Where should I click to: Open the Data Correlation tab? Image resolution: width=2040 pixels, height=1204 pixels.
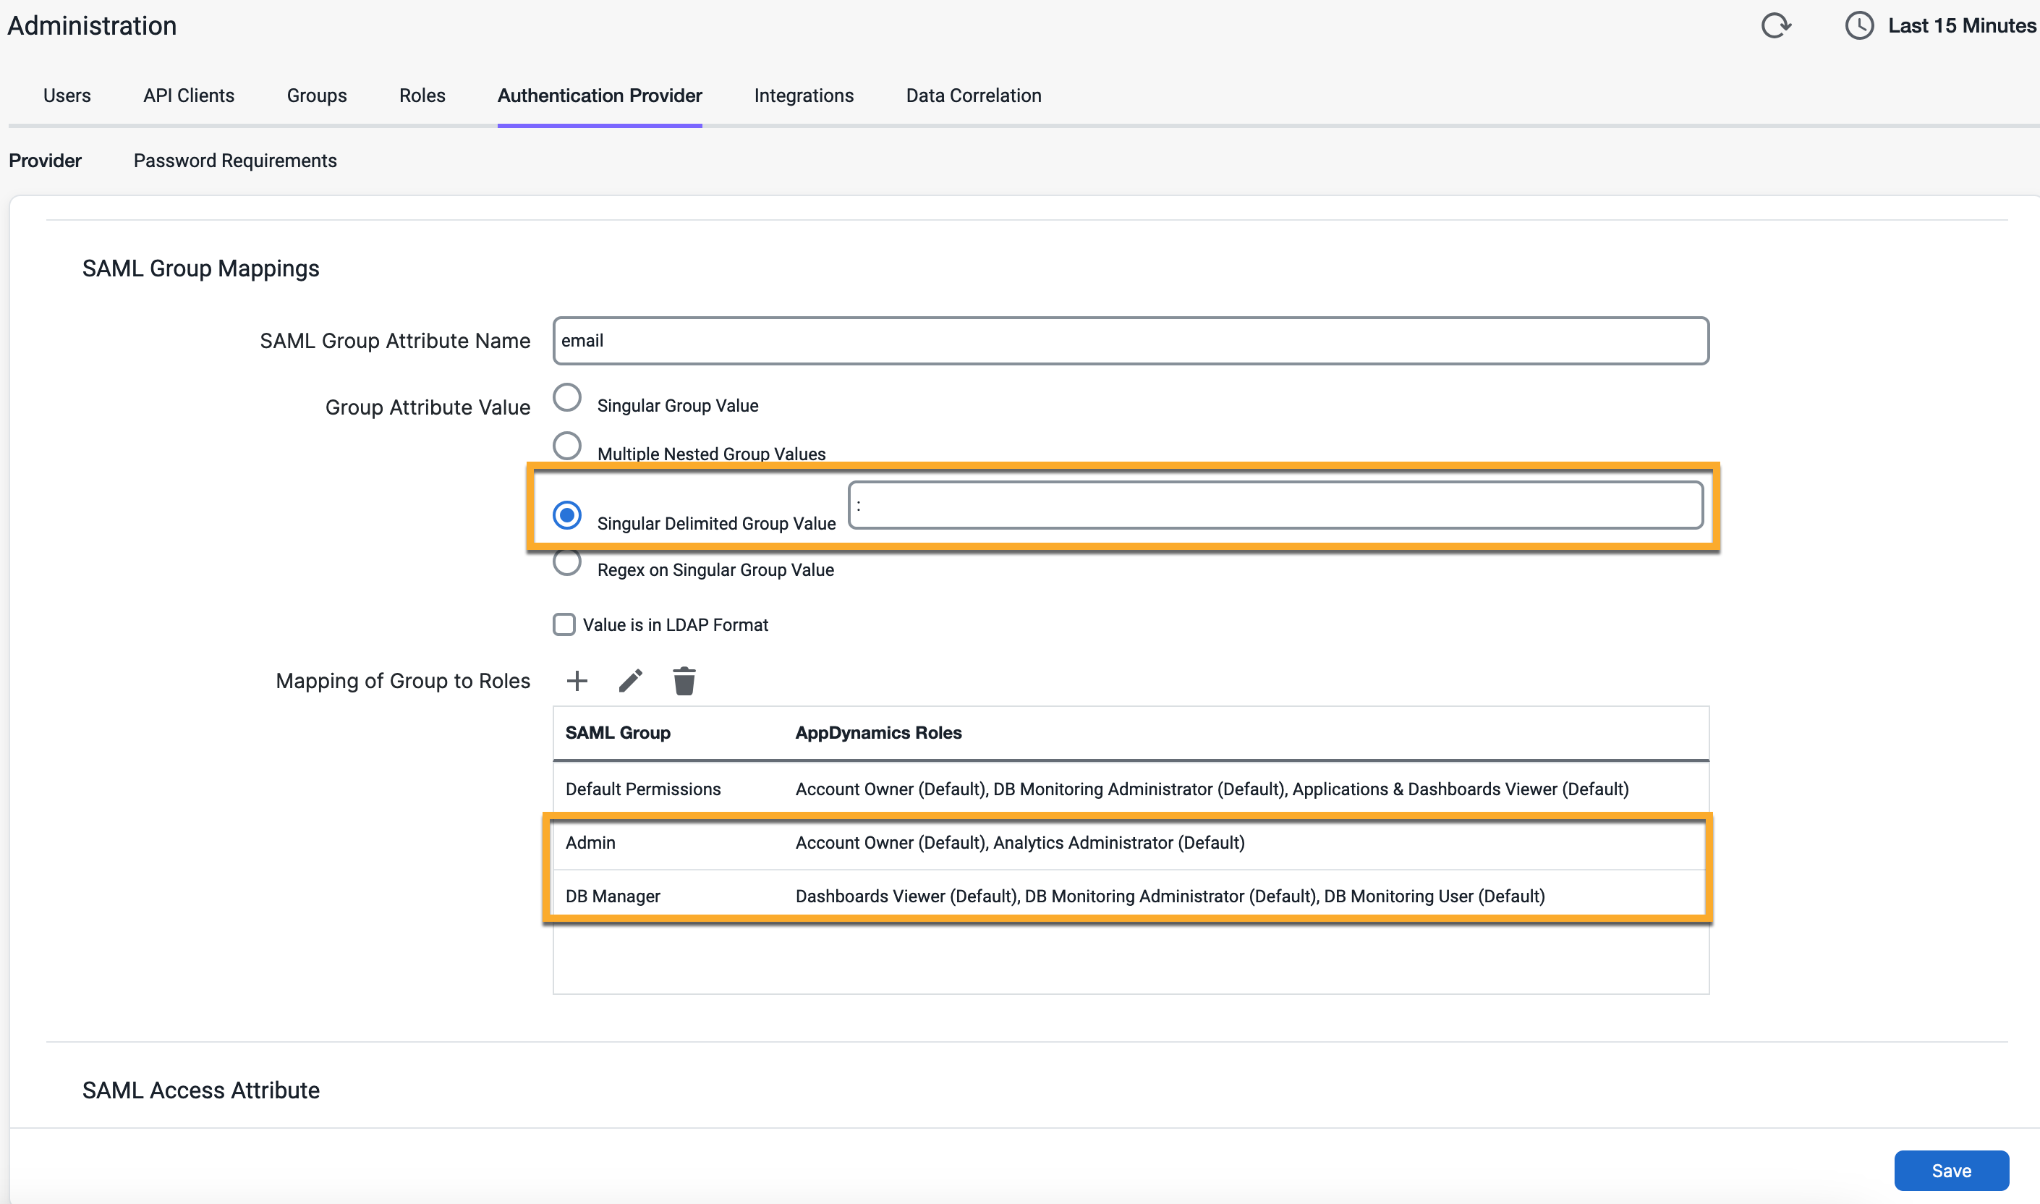(x=974, y=96)
